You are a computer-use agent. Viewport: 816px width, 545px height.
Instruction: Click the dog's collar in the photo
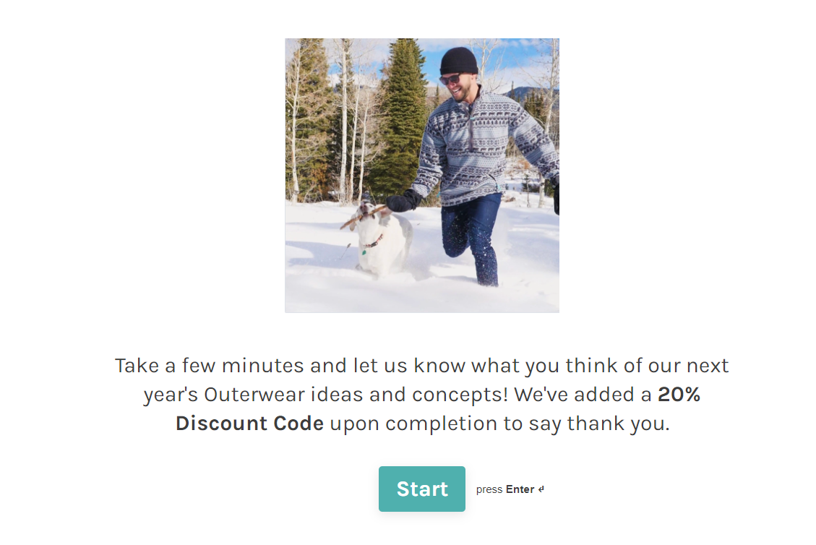(x=373, y=242)
